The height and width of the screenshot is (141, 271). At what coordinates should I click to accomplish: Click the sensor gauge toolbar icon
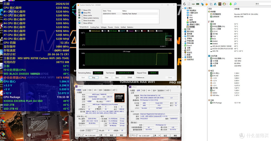[224, 4]
